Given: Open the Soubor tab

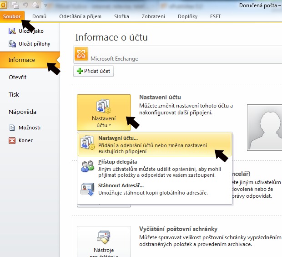Looking at the screenshot, I should point(12,16).
